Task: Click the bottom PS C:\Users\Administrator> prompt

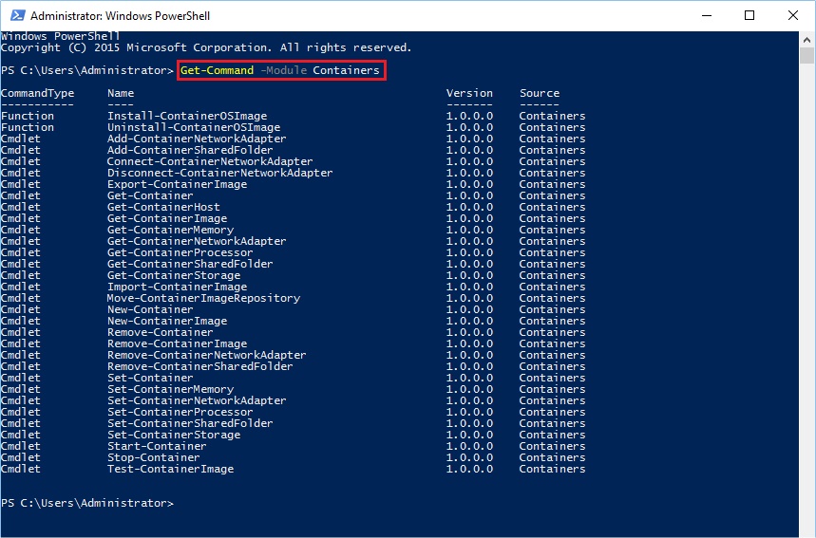Action: point(86,503)
